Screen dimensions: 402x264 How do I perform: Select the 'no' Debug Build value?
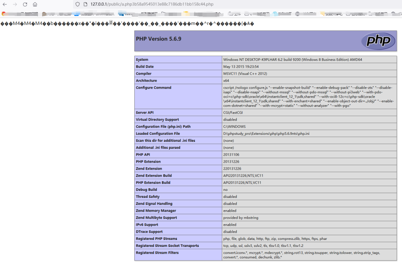pos(225,190)
